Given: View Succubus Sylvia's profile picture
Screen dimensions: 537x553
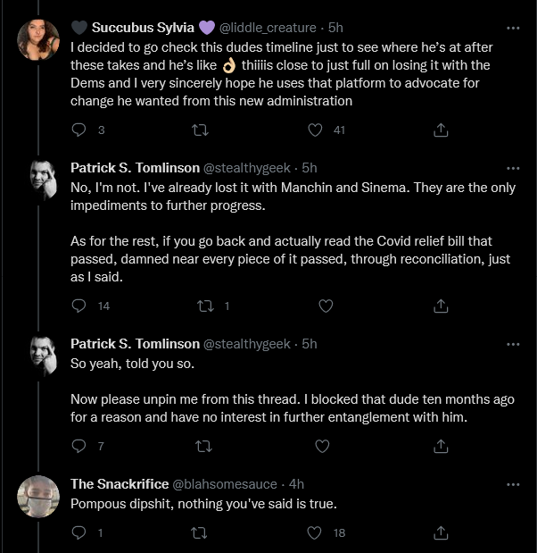Looking at the screenshot, I should pos(38,39).
